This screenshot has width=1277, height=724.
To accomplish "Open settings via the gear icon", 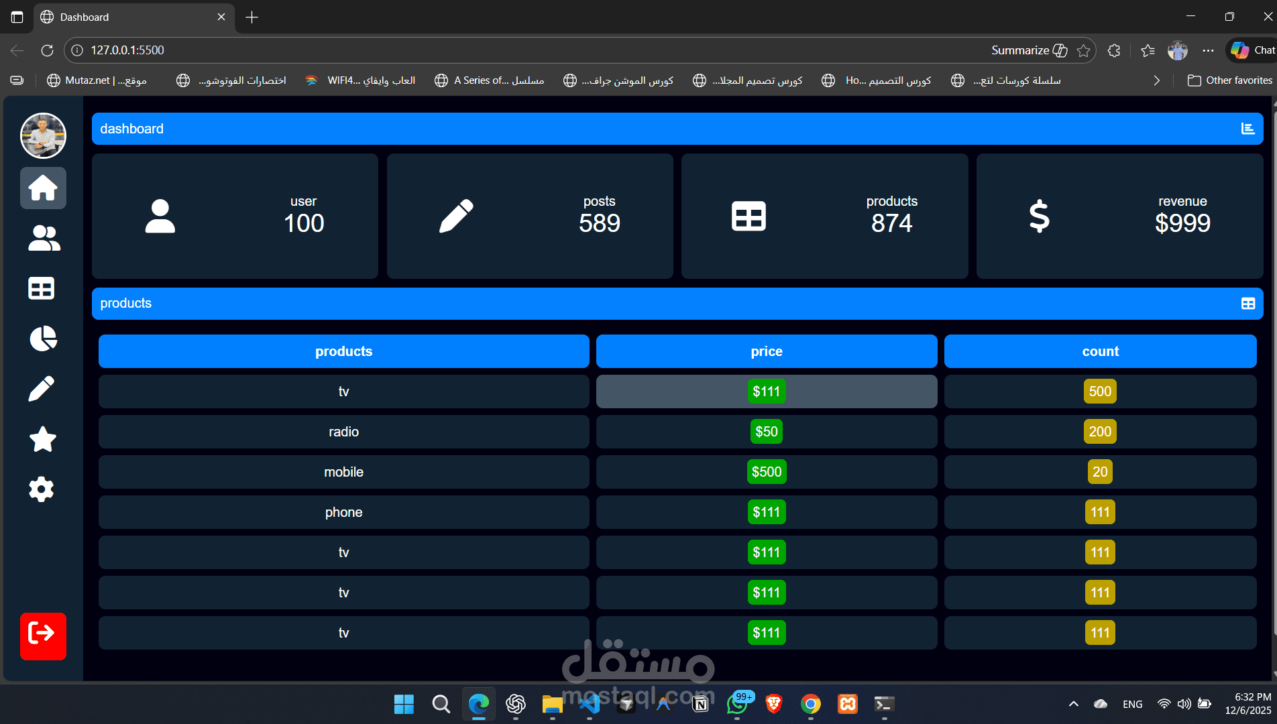I will pos(42,489).
